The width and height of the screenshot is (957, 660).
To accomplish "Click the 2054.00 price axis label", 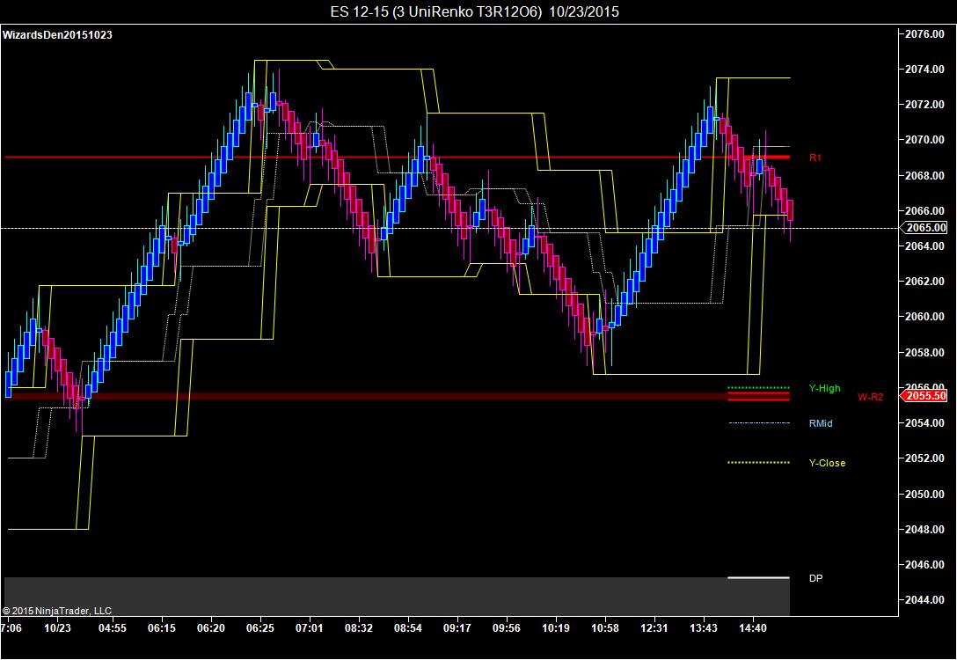I will (x=924, y=423).
